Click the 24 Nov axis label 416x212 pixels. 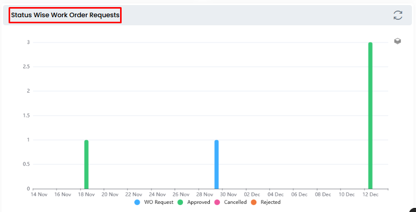pyautogui.click(x=157, y=194)
